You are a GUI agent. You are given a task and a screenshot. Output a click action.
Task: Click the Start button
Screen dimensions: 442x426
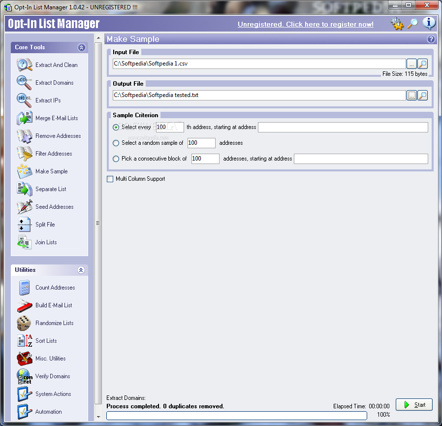click(414, 405)
